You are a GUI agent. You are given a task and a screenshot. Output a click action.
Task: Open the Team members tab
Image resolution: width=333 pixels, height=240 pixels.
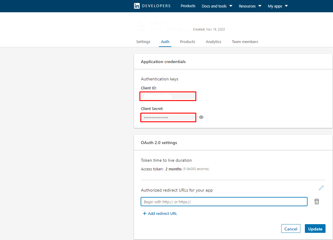245,42
